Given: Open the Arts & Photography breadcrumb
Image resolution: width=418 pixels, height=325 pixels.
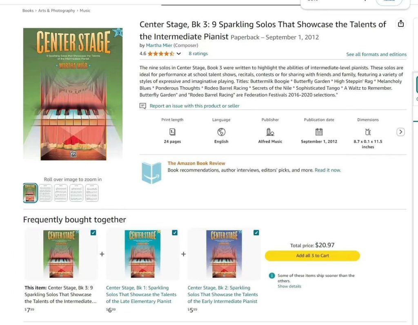Looking at the screenshot, I should point(56,11).
